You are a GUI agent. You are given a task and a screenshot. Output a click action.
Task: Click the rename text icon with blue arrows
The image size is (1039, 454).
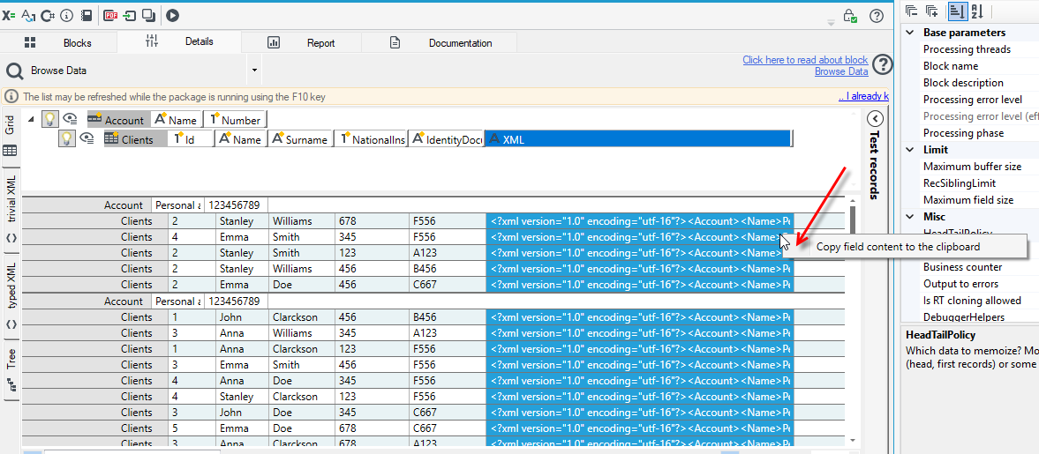(x=28, y=15)
